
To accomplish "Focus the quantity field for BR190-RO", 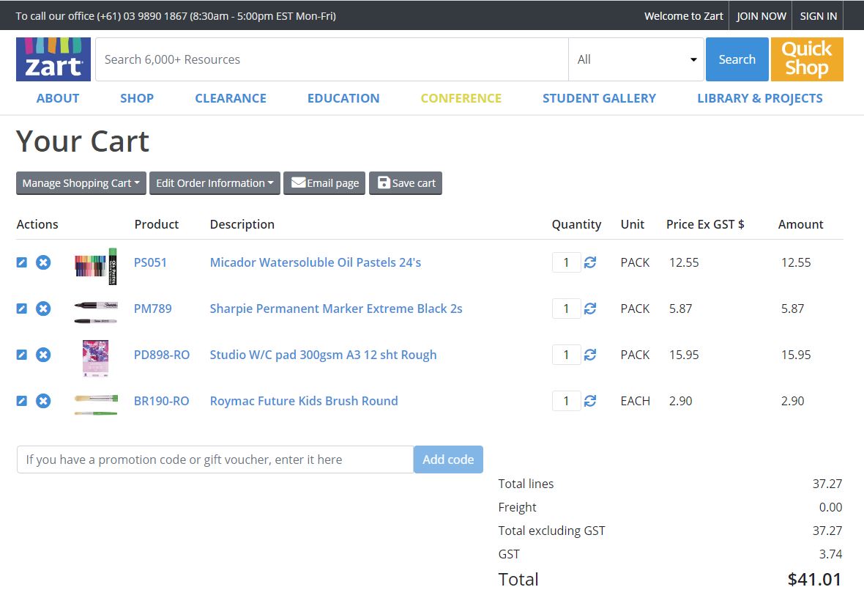I will tap(567, 401).
